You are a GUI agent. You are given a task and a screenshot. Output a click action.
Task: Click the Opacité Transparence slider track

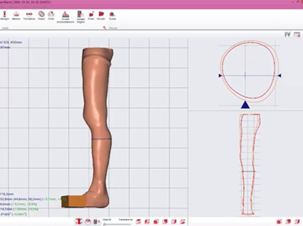point(117,224)
